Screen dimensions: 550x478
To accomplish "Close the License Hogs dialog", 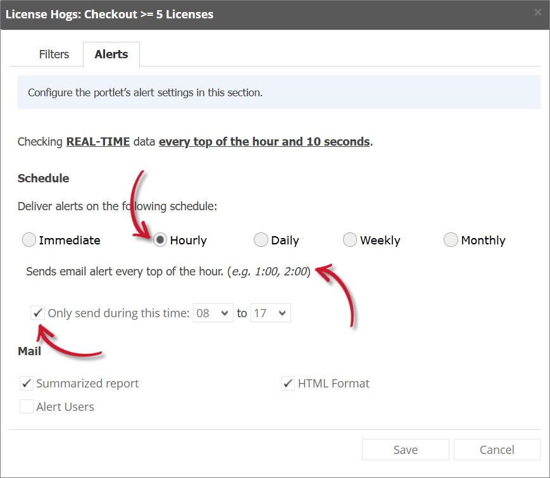I will [538, 11].
